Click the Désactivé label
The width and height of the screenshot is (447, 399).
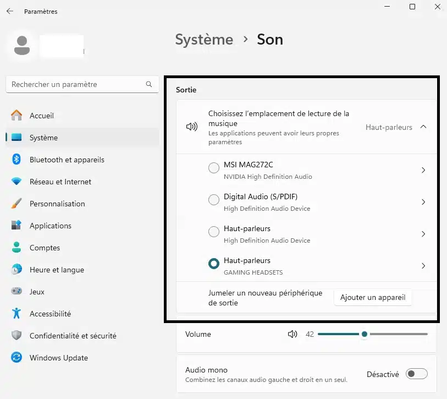pyautogui.click(x=383, y=374)
